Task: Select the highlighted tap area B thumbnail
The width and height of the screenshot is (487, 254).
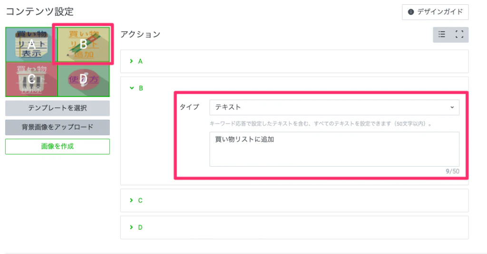Action: point(83,44)
